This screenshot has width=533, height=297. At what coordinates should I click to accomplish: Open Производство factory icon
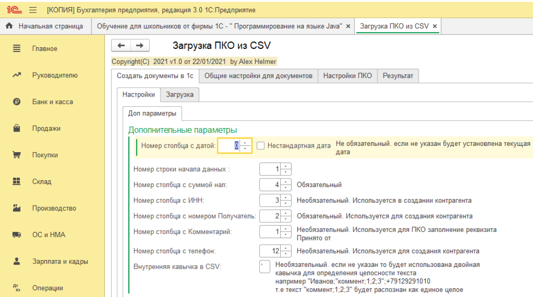pyautogui.click(x=17, y=208)
